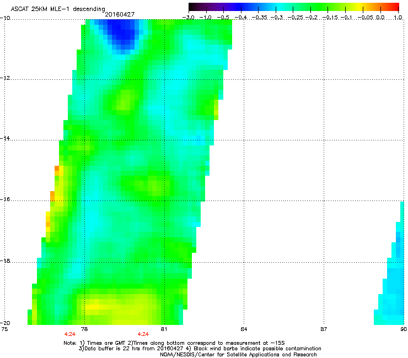Image resolution: width=408 pixels, height=358 pixels.
Task: Click the 87 longitude axis label
Action: [x=324, y=329]
